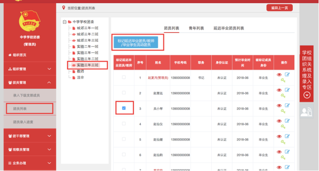Expand the 学校团组织关系梳理及录入专区 down arrow
The image size is (319, 171).
point(307,95)
